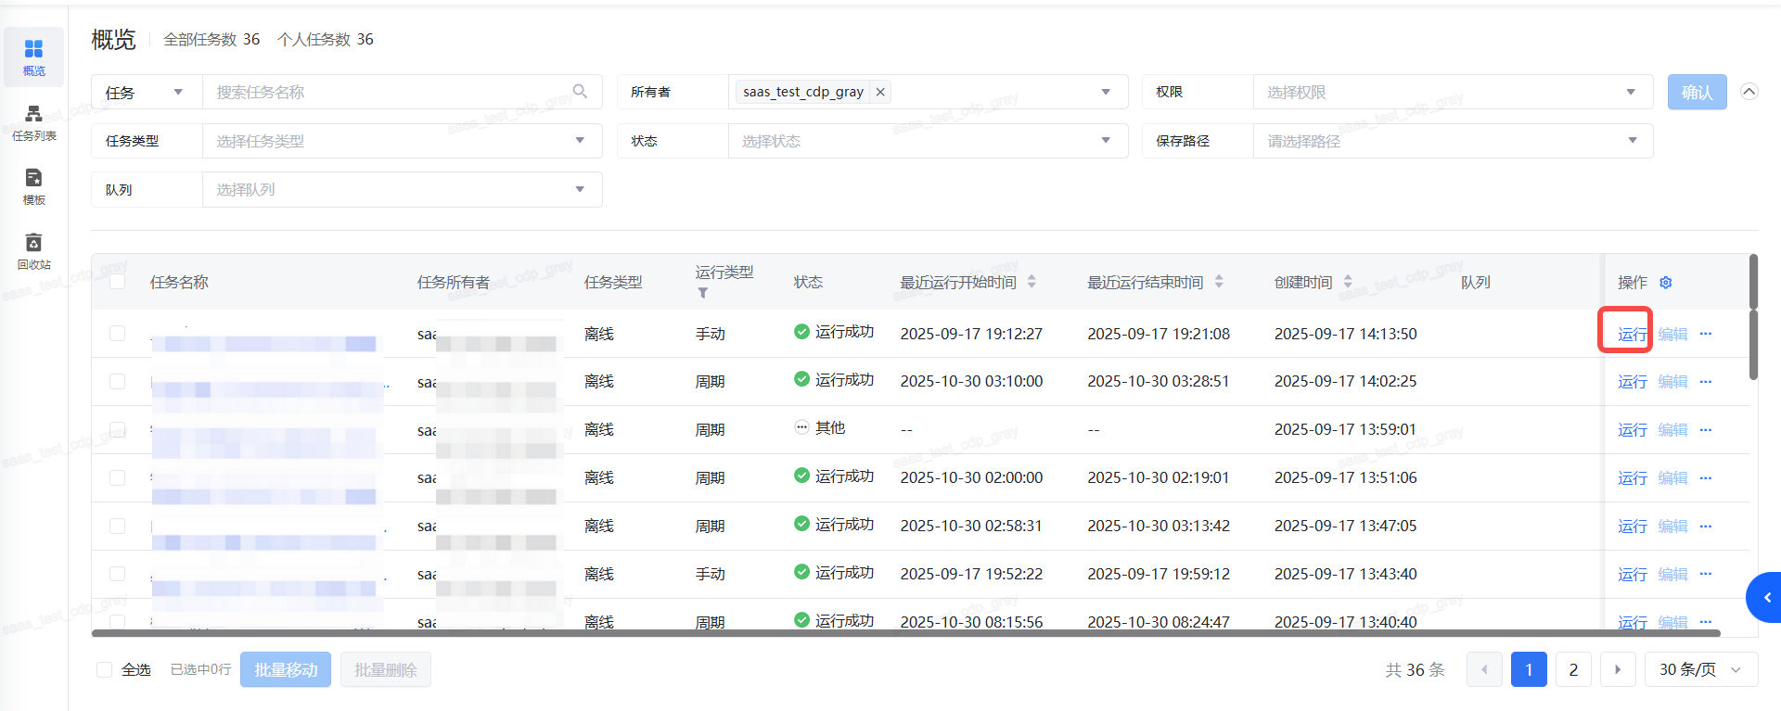Open the 任务列表 task list sidebar icon
This screenshot has height=711, width=1781.
pos(33,122)
